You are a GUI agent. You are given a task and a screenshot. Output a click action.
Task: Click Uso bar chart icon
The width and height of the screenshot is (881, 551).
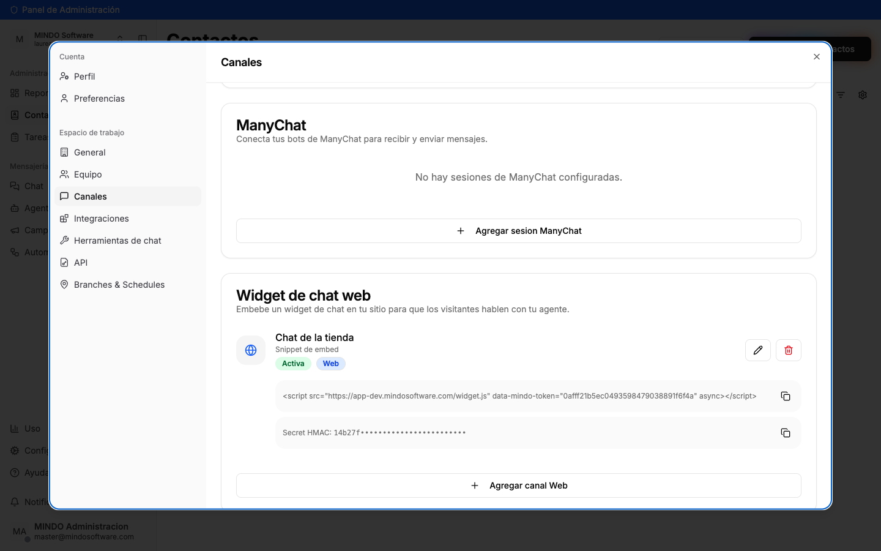(x=14, y=429)
